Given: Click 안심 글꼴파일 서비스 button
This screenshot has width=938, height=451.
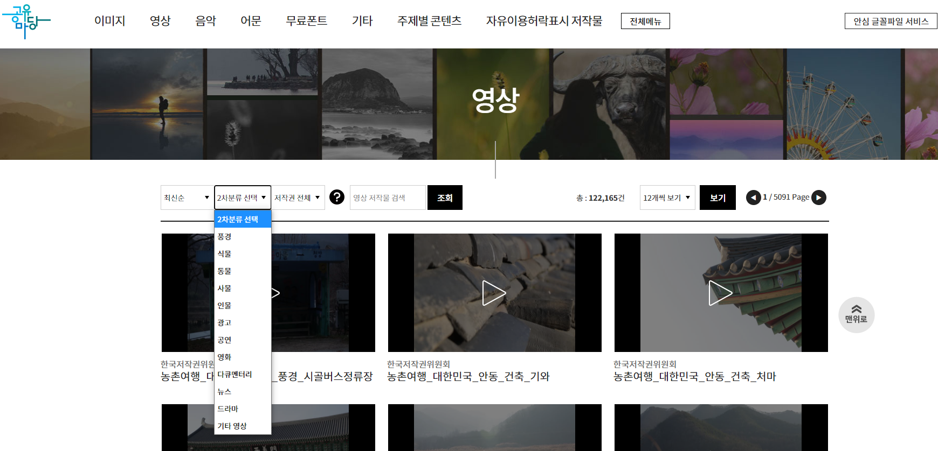Looking at the screenshot, I should pos(891,21).
